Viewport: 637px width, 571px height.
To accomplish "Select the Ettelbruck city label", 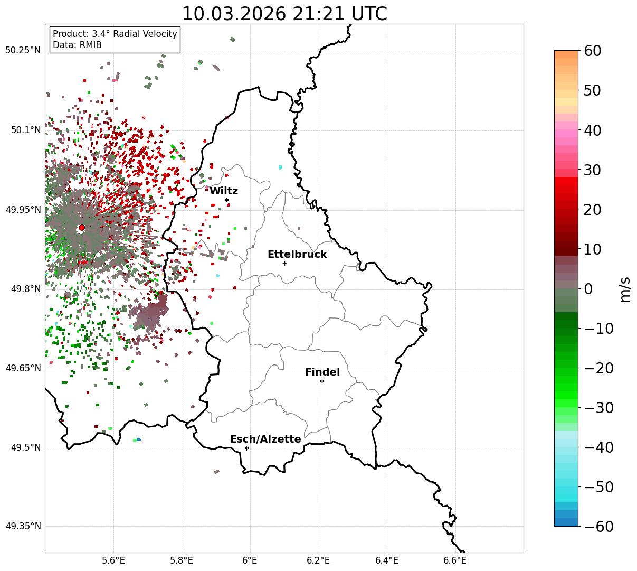I will point(297,254).
